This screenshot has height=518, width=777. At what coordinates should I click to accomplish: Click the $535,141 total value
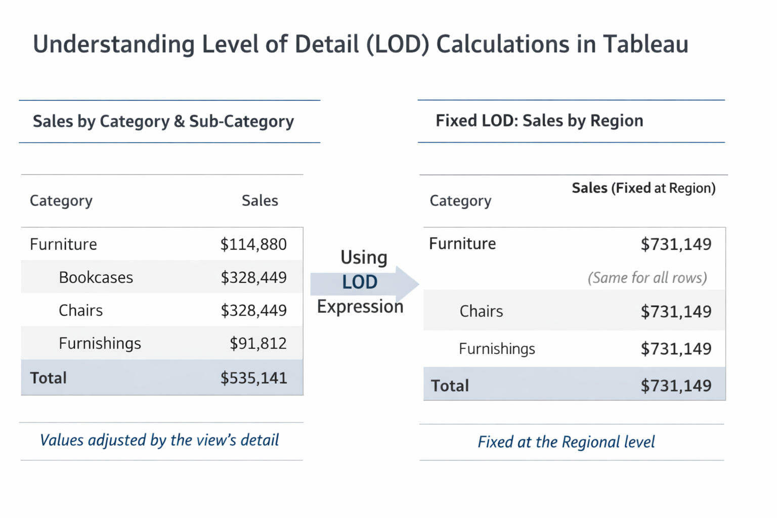point(253,378)
